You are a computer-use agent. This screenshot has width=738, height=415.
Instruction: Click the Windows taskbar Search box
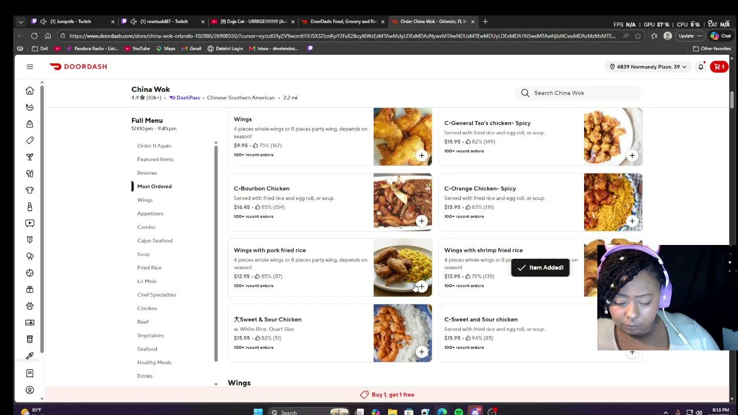[x=308, y=412]
